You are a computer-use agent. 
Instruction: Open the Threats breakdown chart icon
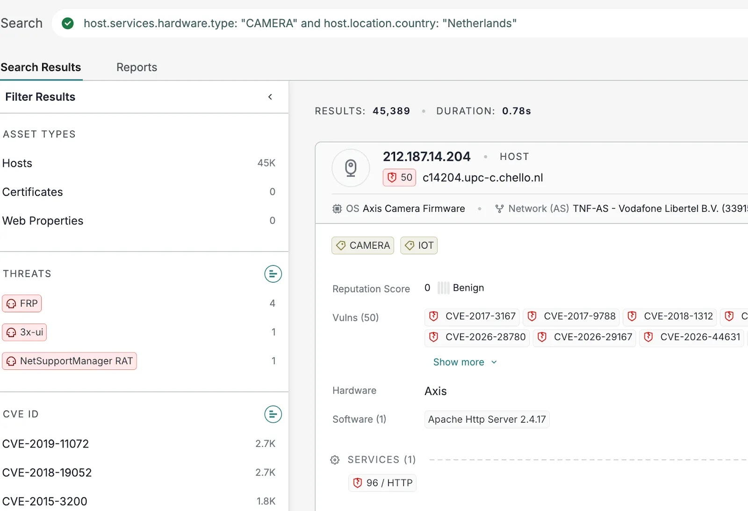point(273,274)
